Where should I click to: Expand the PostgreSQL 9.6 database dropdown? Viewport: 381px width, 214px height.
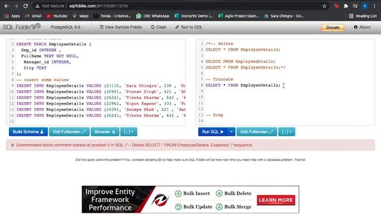(67, 27)
